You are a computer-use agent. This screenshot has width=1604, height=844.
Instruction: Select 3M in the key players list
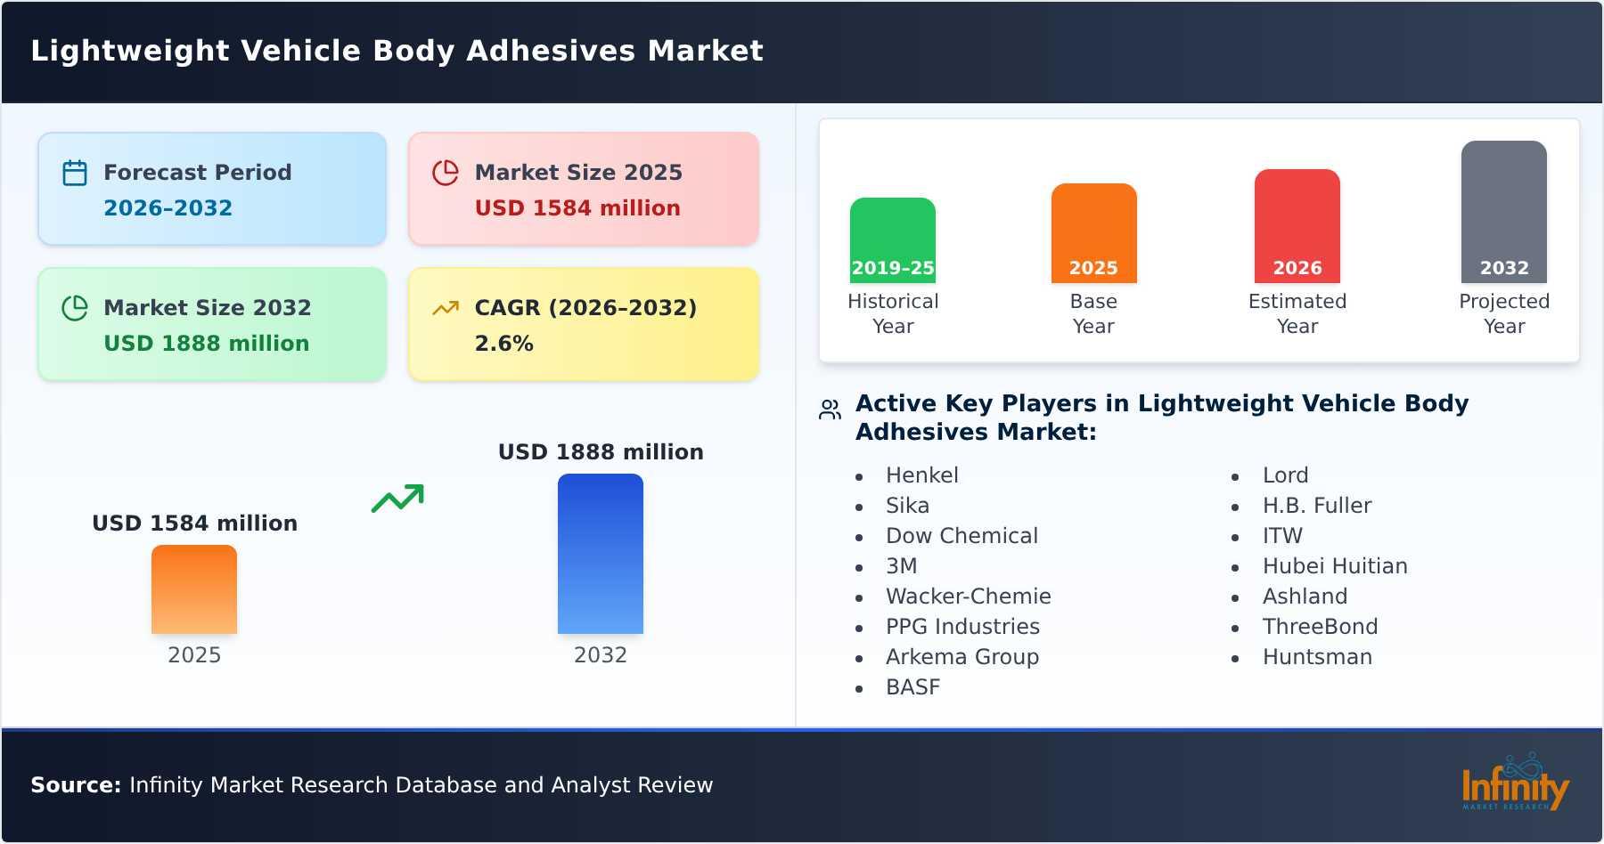[x=901, y=566]
